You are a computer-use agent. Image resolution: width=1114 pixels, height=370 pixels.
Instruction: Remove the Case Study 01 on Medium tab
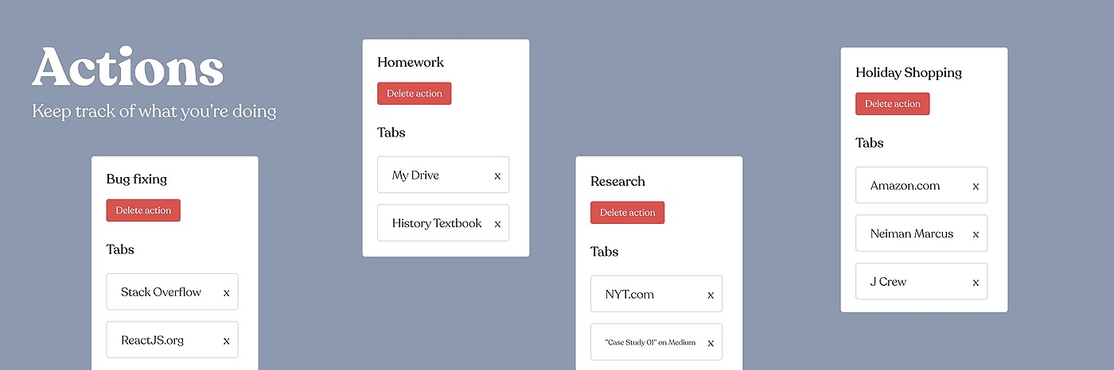[711, 344]
